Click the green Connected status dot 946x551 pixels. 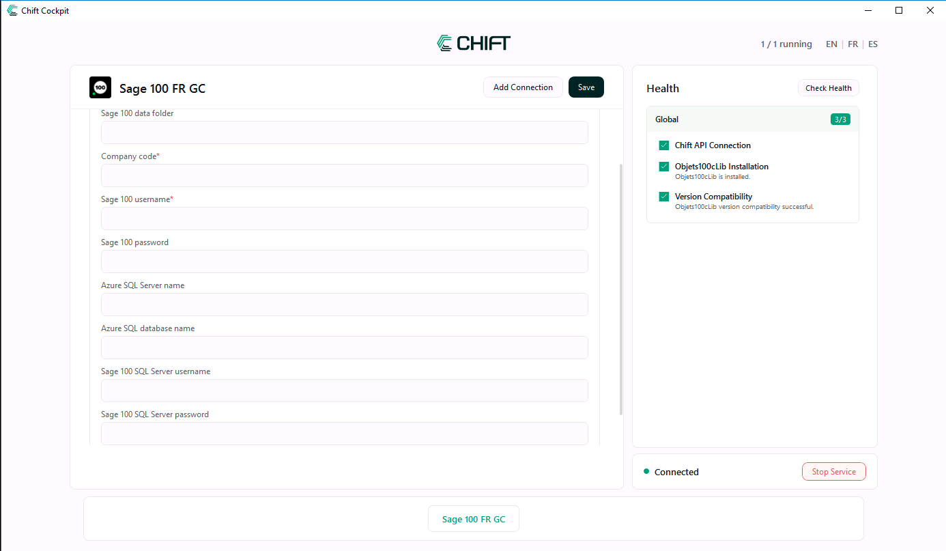click(x=646, y=471)
